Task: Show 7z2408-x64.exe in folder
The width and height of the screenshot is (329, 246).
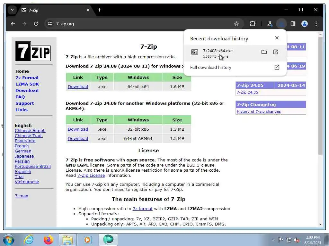Action: (264, 52)
